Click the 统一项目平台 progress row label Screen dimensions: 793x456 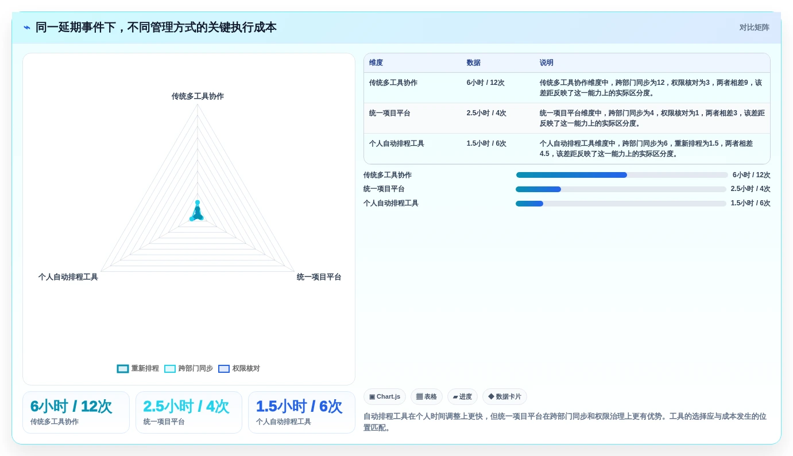point(384,189)
